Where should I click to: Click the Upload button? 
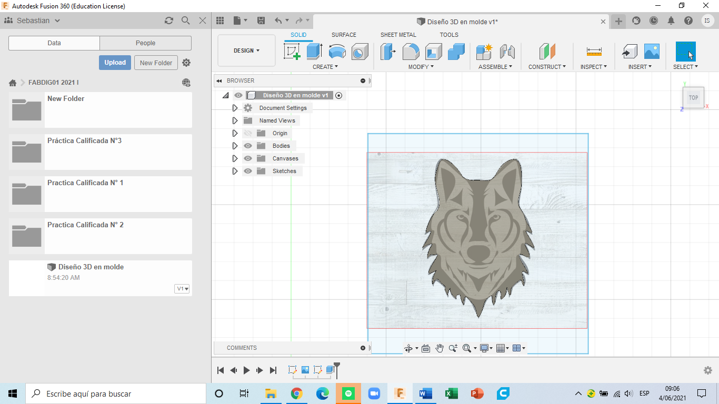(x=115, y=62)
